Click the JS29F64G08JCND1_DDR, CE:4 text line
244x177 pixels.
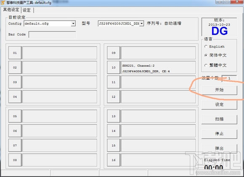click(146, 71)
